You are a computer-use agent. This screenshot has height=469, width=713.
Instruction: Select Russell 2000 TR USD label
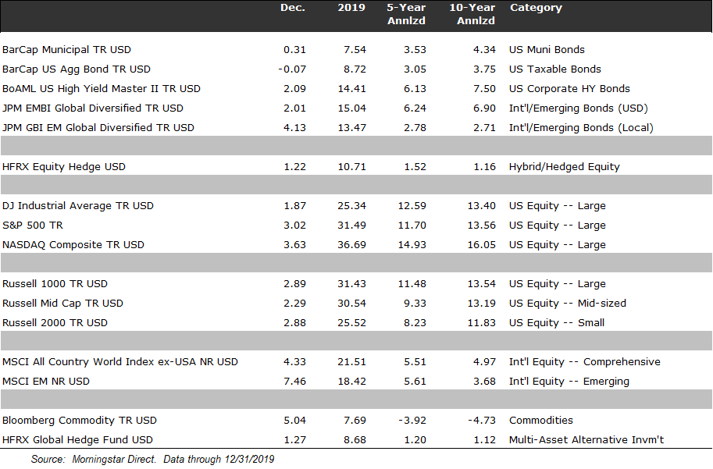coord(55,323)
